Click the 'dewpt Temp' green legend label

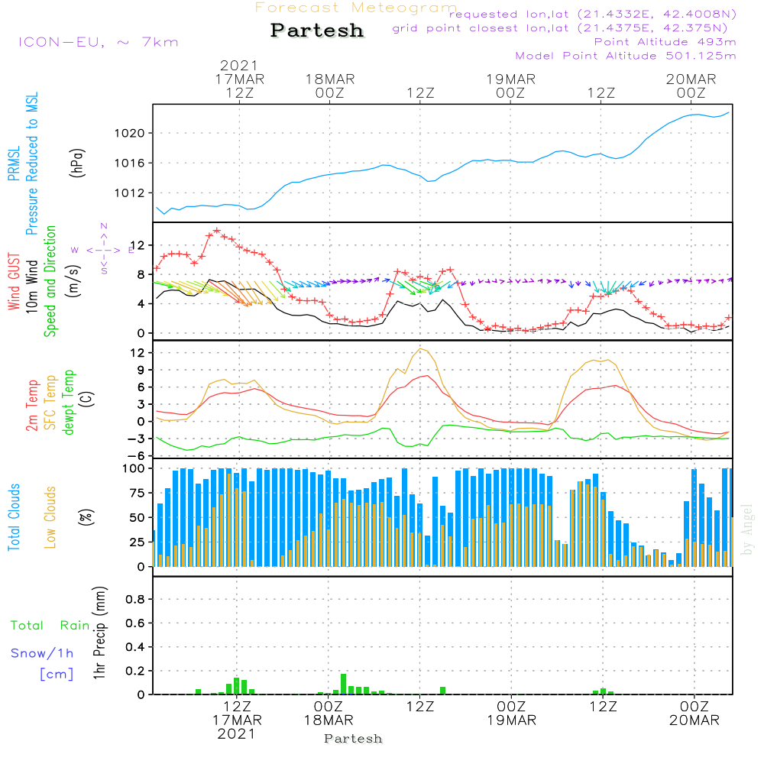(68, 402)
